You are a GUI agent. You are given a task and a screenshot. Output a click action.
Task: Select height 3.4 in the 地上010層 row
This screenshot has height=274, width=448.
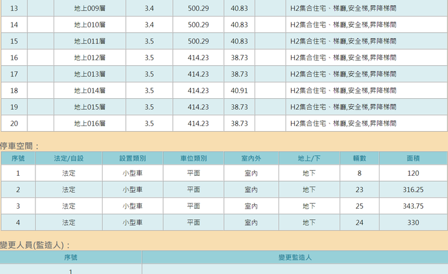click(x=149, y=25)
